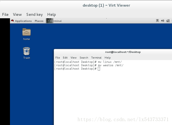
Task: Switch input method via 英 indicator
Action: [x=157, y=21]
